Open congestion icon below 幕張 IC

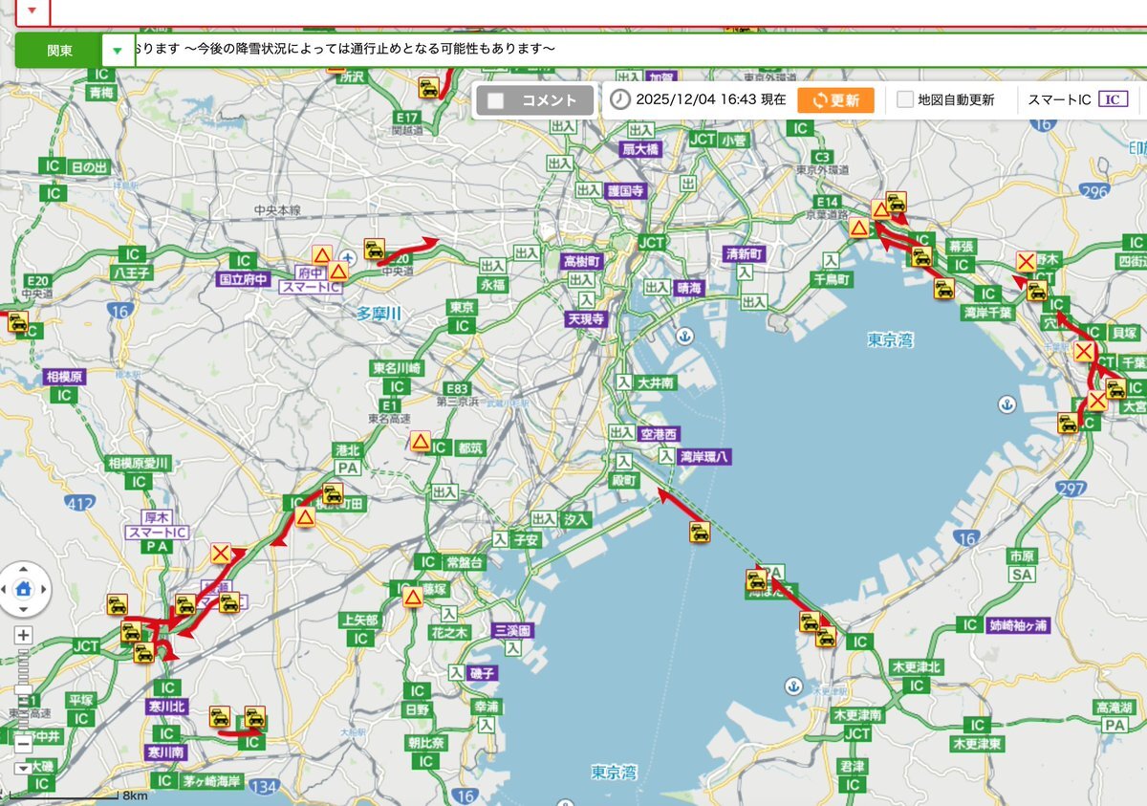921,256
